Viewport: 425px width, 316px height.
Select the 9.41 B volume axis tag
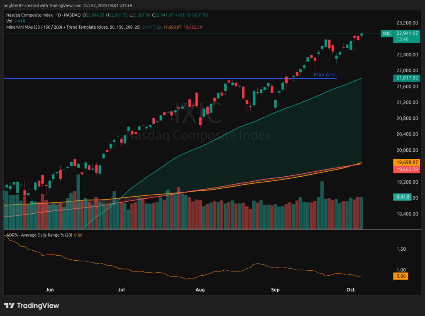pos(401,197)
